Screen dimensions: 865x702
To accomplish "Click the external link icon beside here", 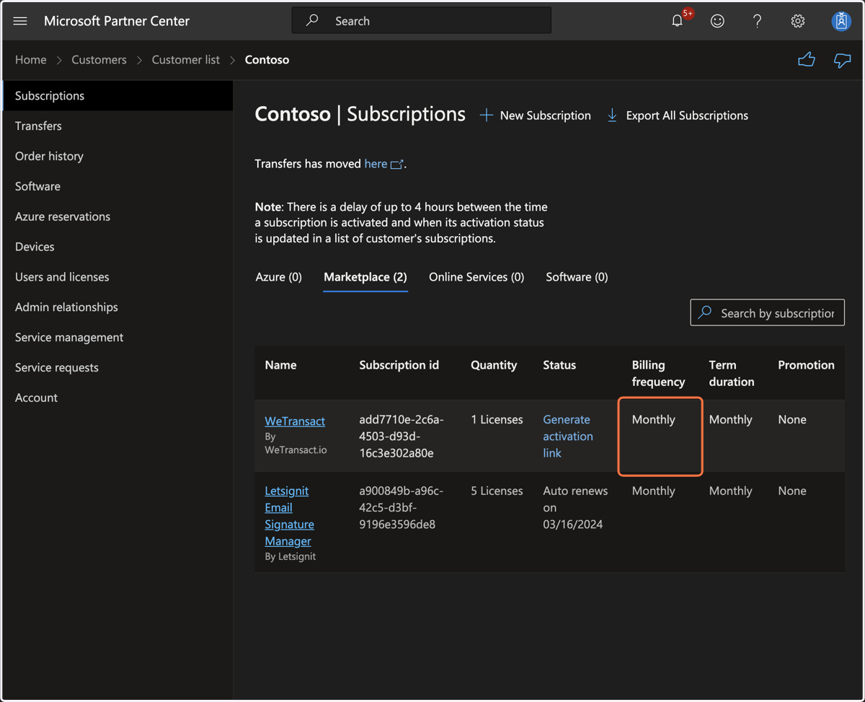I will [x=396, y=164].
